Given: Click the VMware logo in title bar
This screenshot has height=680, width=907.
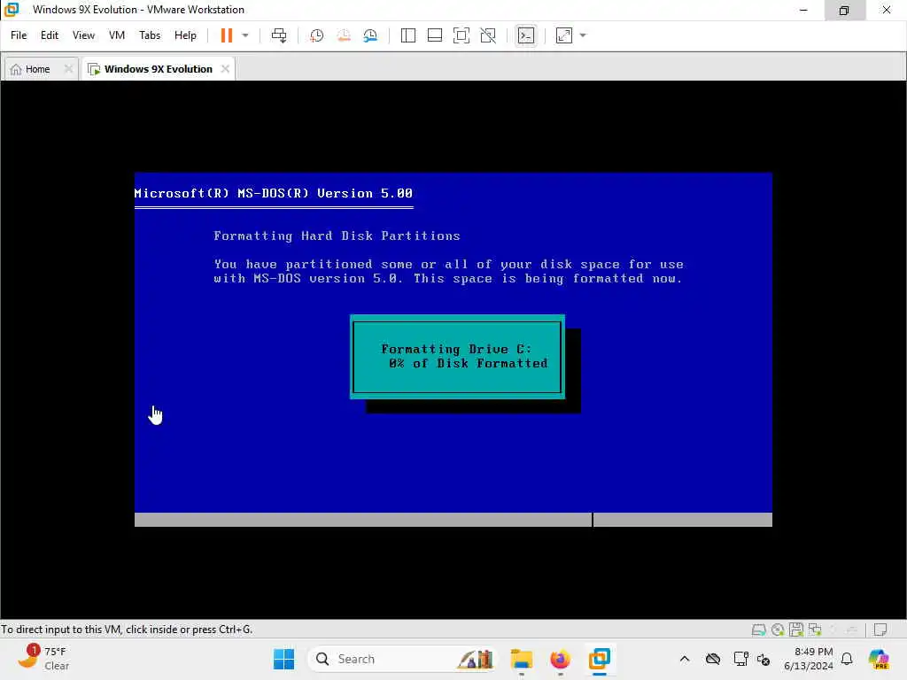Looking at the screenshot, I should [x=12, y=9].
